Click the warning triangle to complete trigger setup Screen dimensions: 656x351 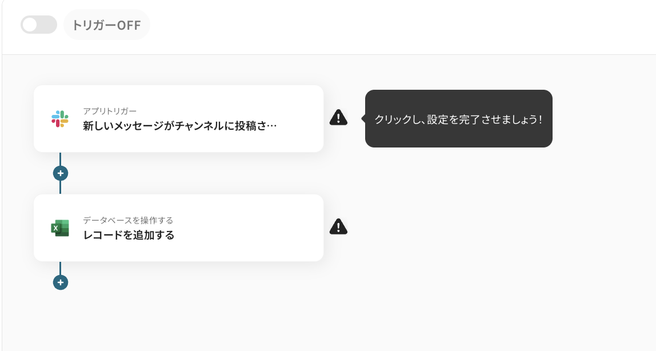338,117
